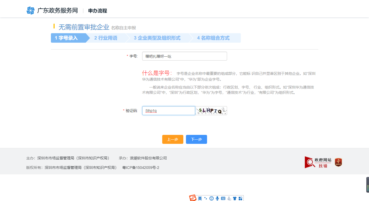Open the Sogou toolbox grid icon

[x=240, y=198]
